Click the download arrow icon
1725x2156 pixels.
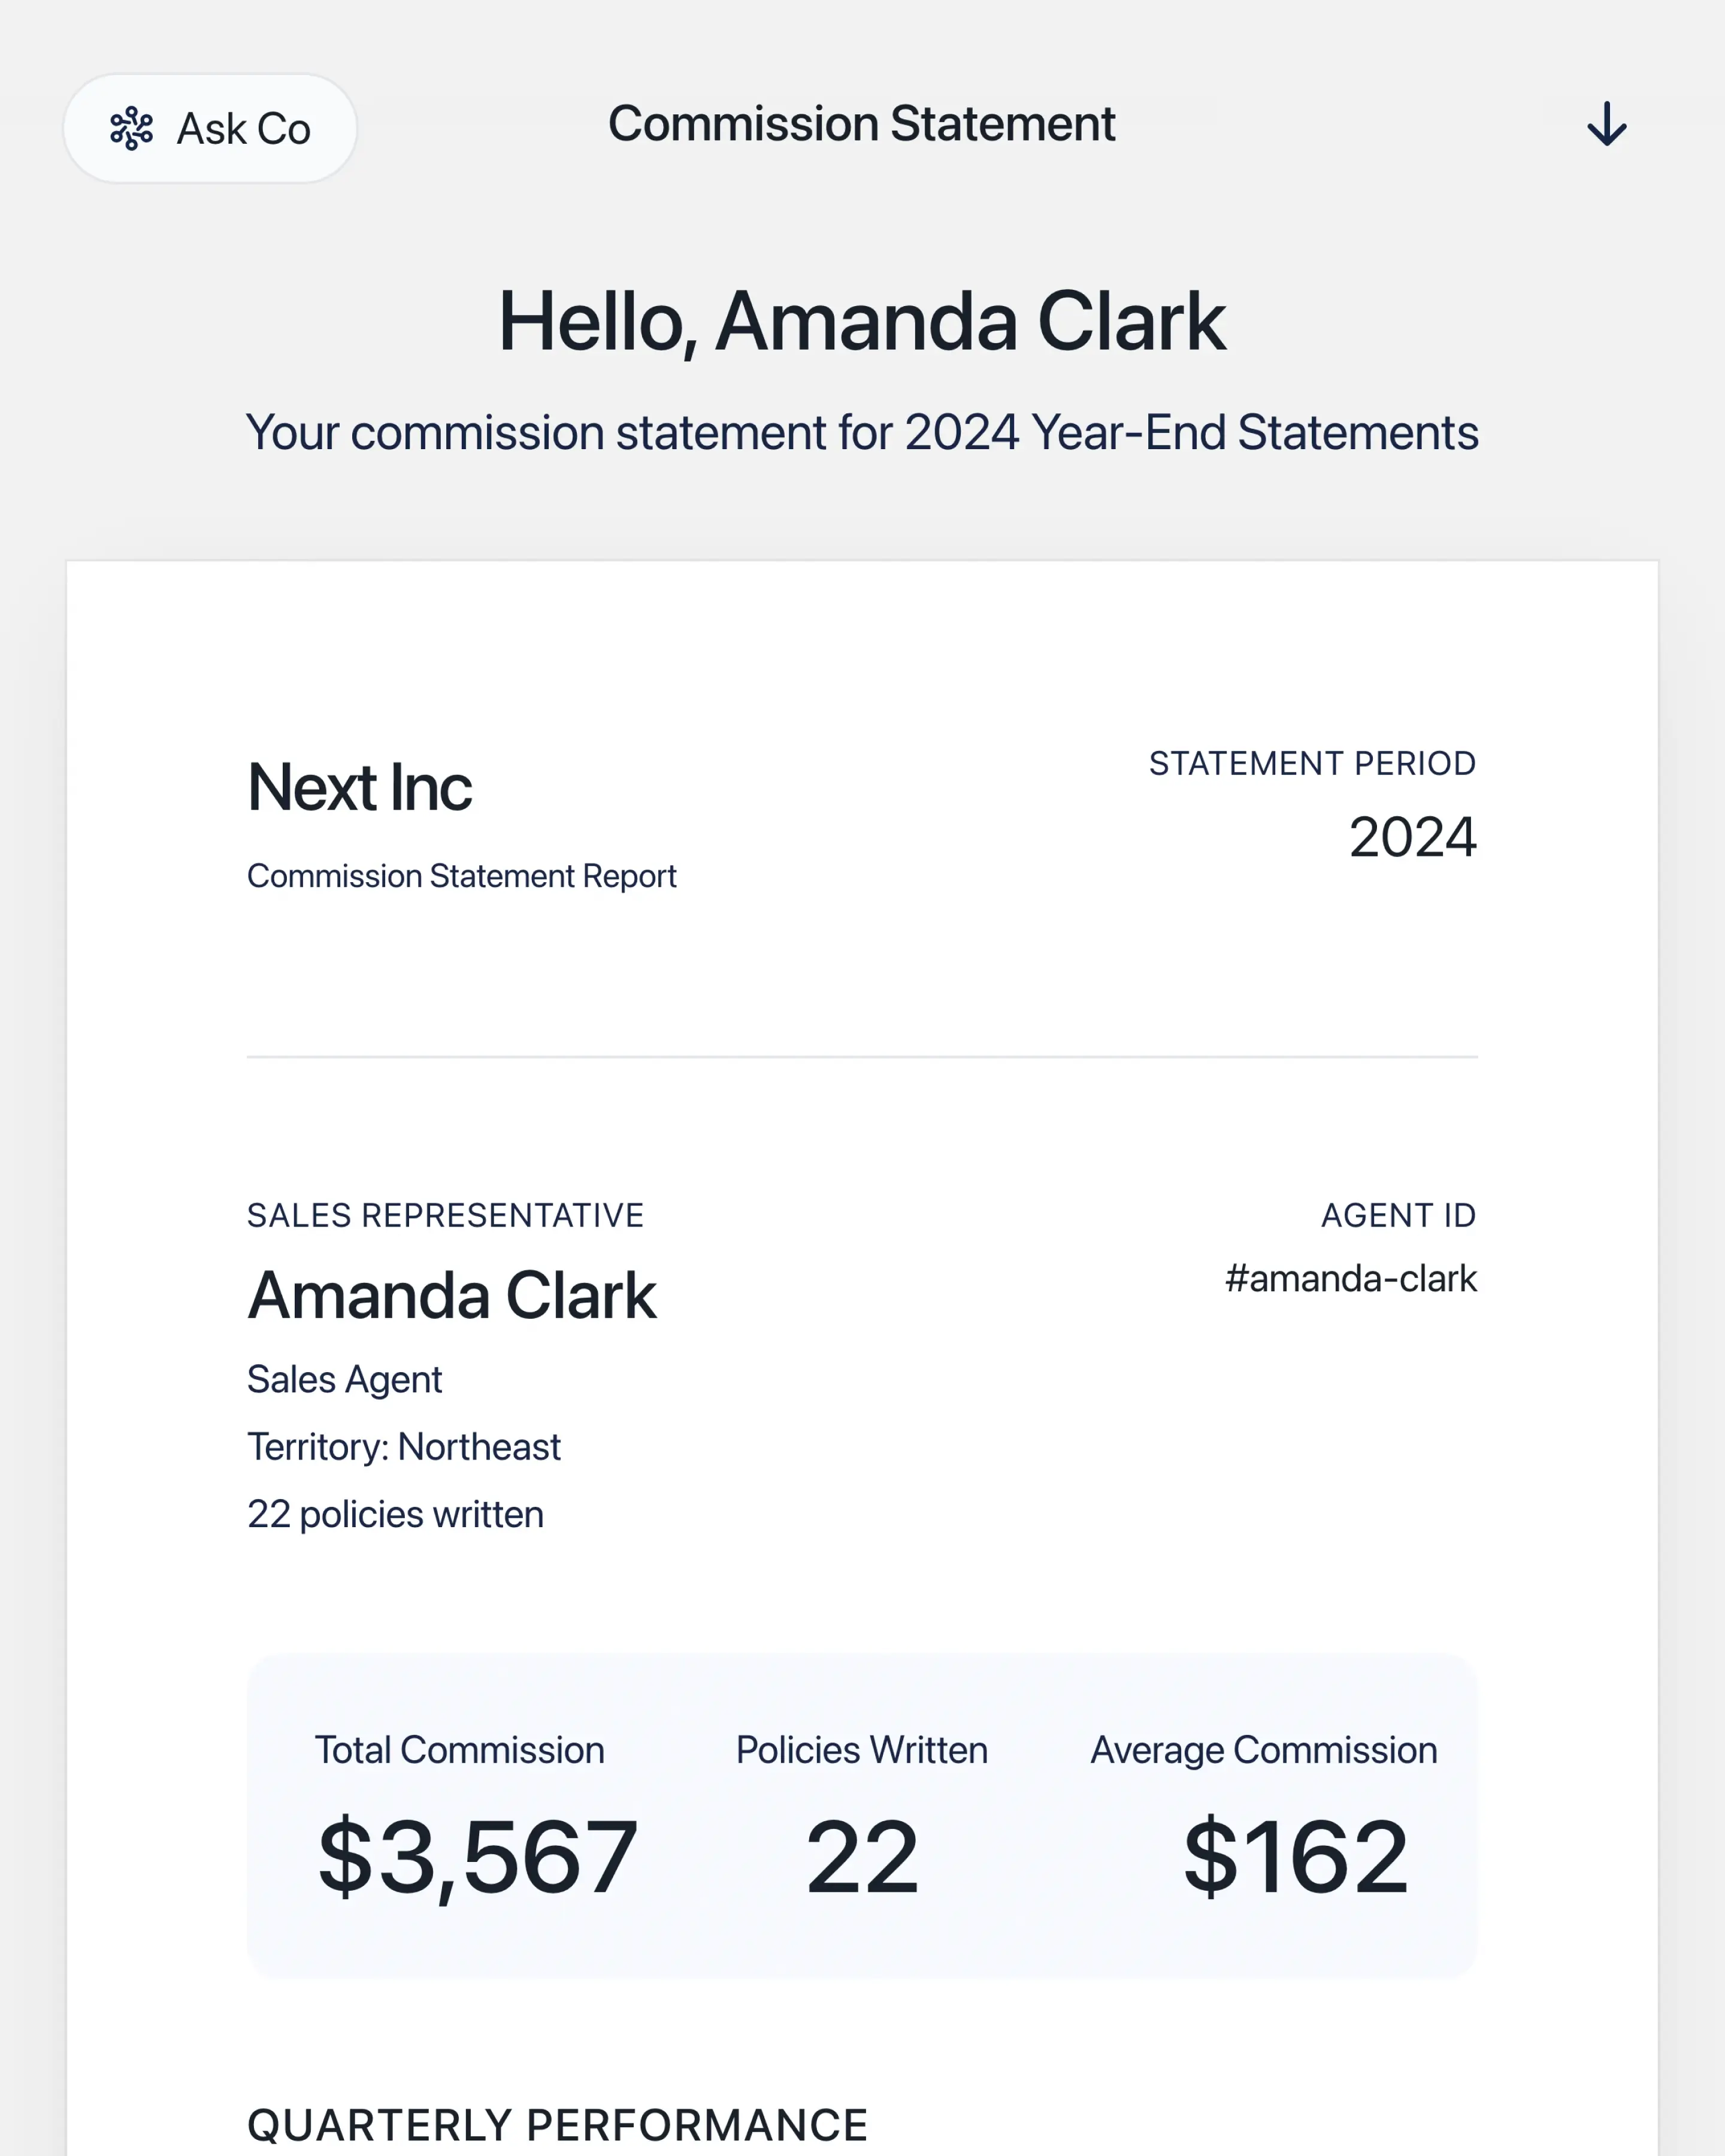point(1606,125)
